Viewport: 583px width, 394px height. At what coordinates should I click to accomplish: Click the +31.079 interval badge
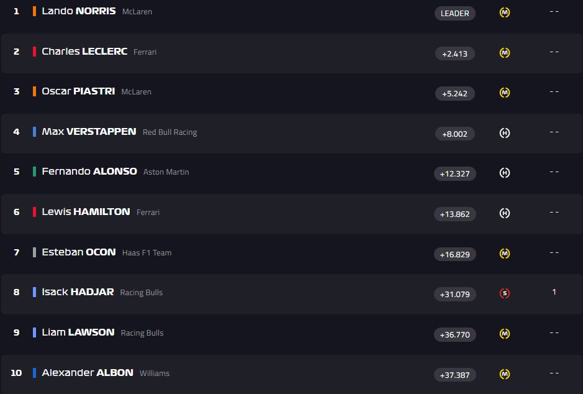454,294
